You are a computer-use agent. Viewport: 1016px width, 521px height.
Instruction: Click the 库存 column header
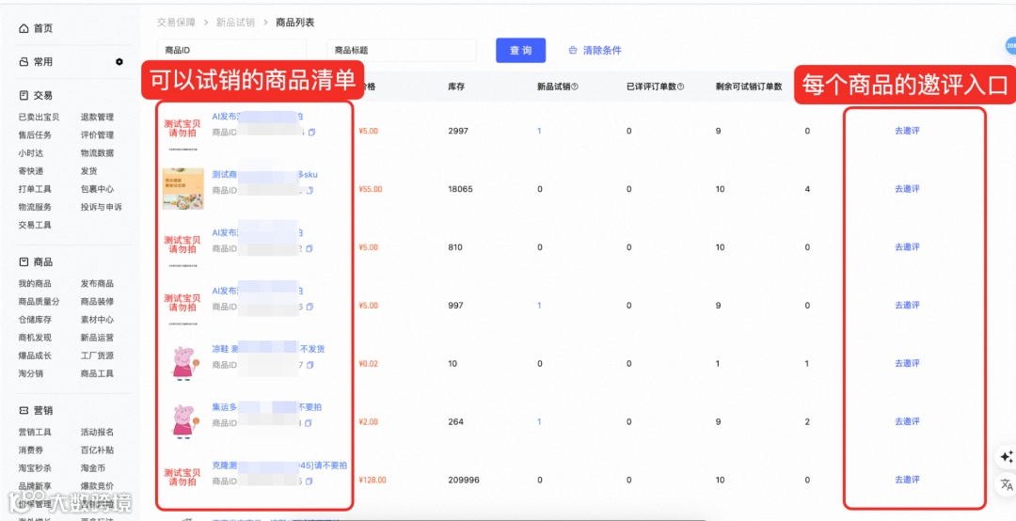click(x=456, y=87)
